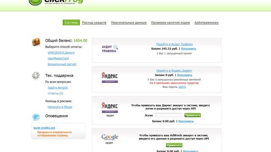Open the Арбитражникам tab
This screenshot has width=271, height=152.
206,22
